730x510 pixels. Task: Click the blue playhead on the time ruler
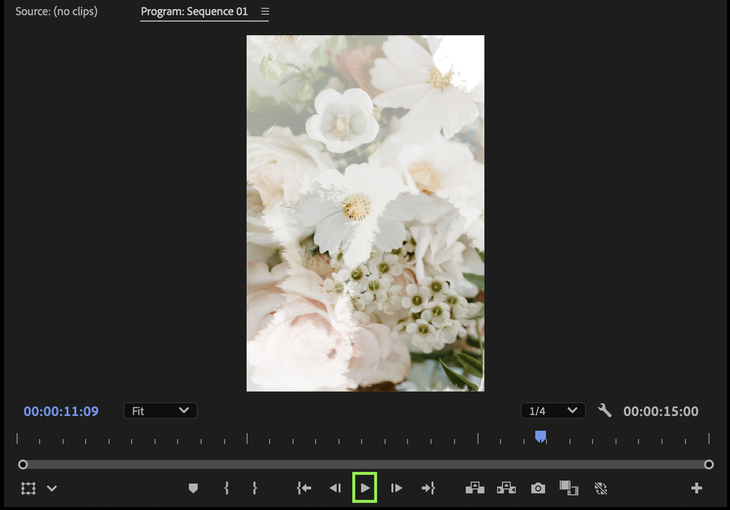tap(541, 436)
